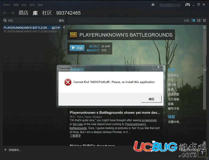Click the 设置分类 link
Image resolution: width=209 pixels, height=160 pixels.
coord(175,122)
